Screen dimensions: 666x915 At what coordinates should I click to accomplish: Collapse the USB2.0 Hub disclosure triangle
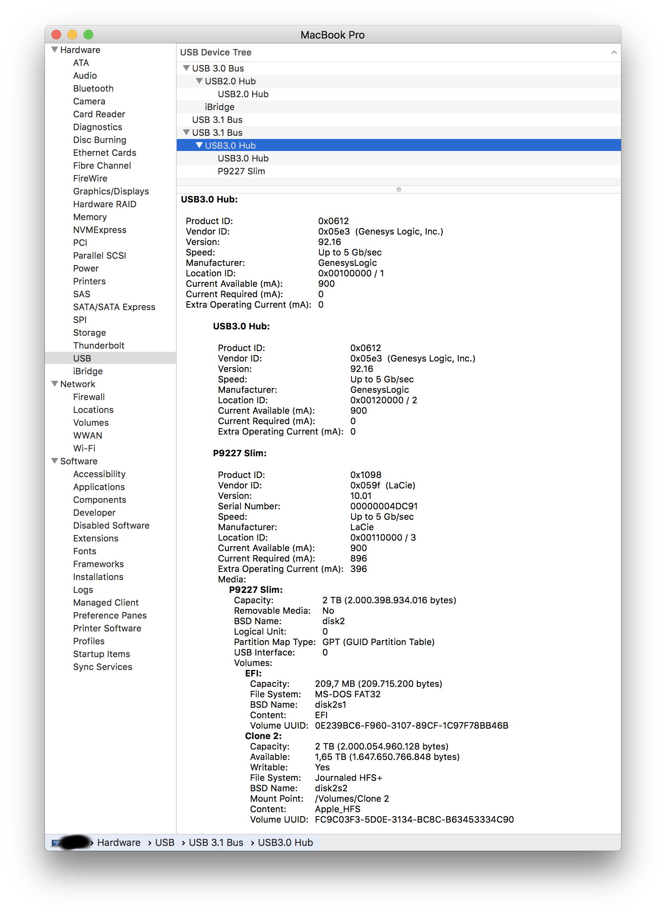199,81
